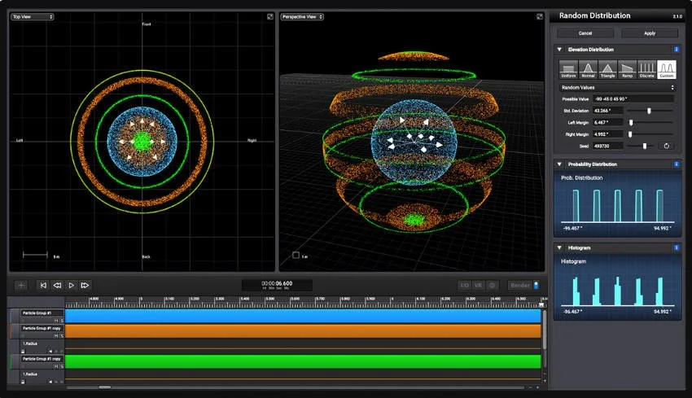Click the Apply button

tap(650, 33)
